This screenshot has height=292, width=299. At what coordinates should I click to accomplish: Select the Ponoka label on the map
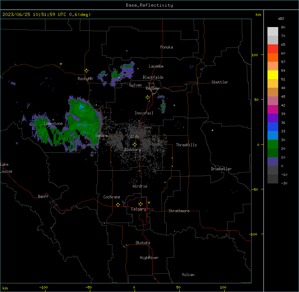(166, 47)
